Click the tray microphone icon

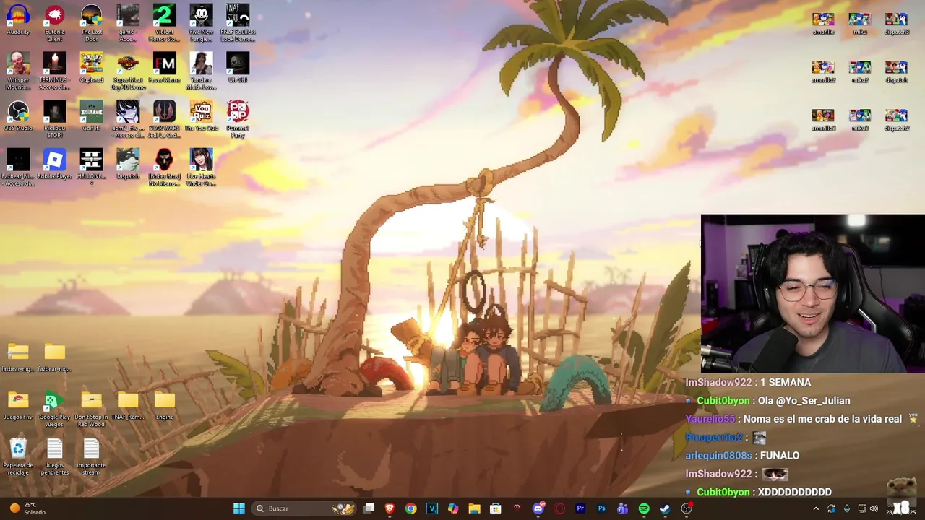point(846,508)
